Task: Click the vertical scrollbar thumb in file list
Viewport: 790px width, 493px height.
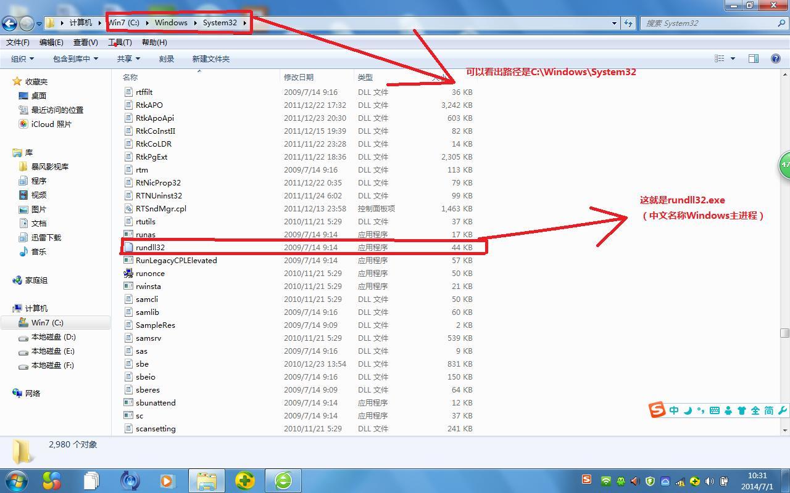Action: [x=784, y=333]
